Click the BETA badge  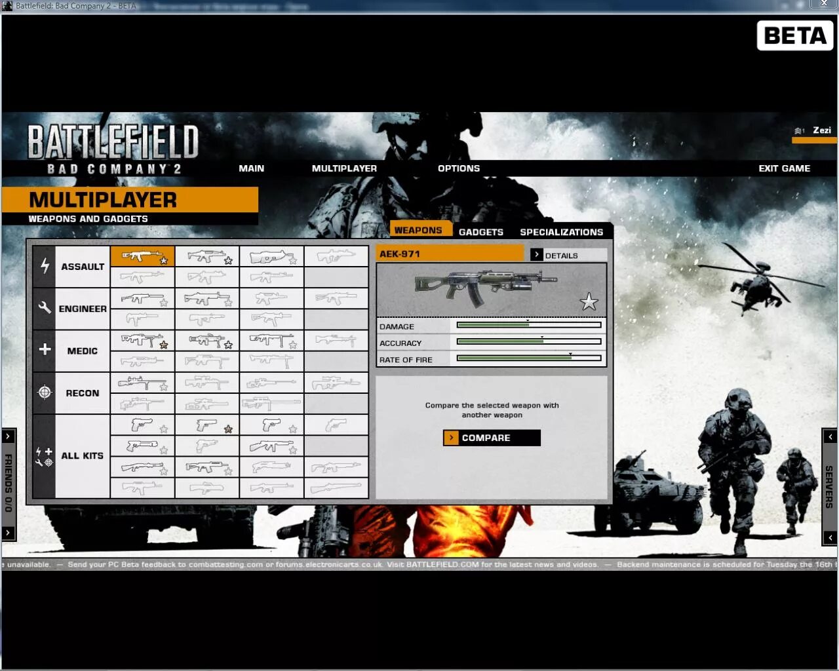tap(795, 35)
